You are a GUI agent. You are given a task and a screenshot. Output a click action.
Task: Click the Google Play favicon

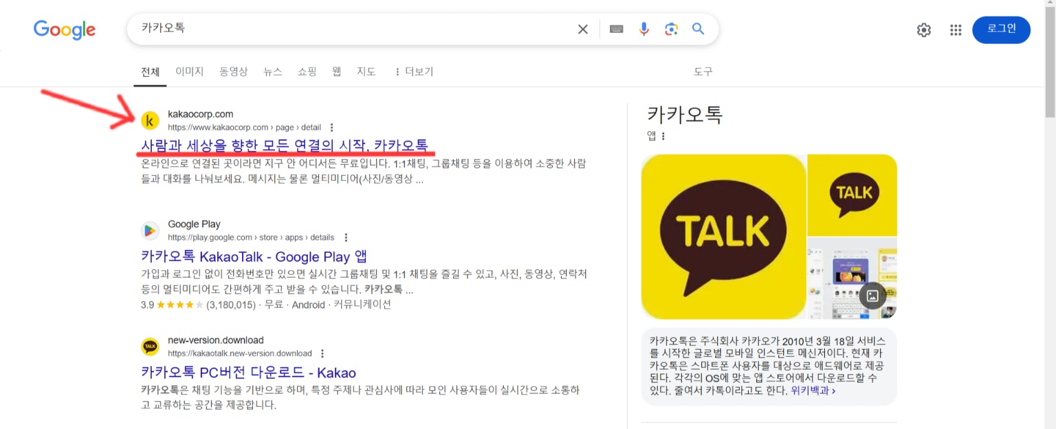[x=150, y=230]
